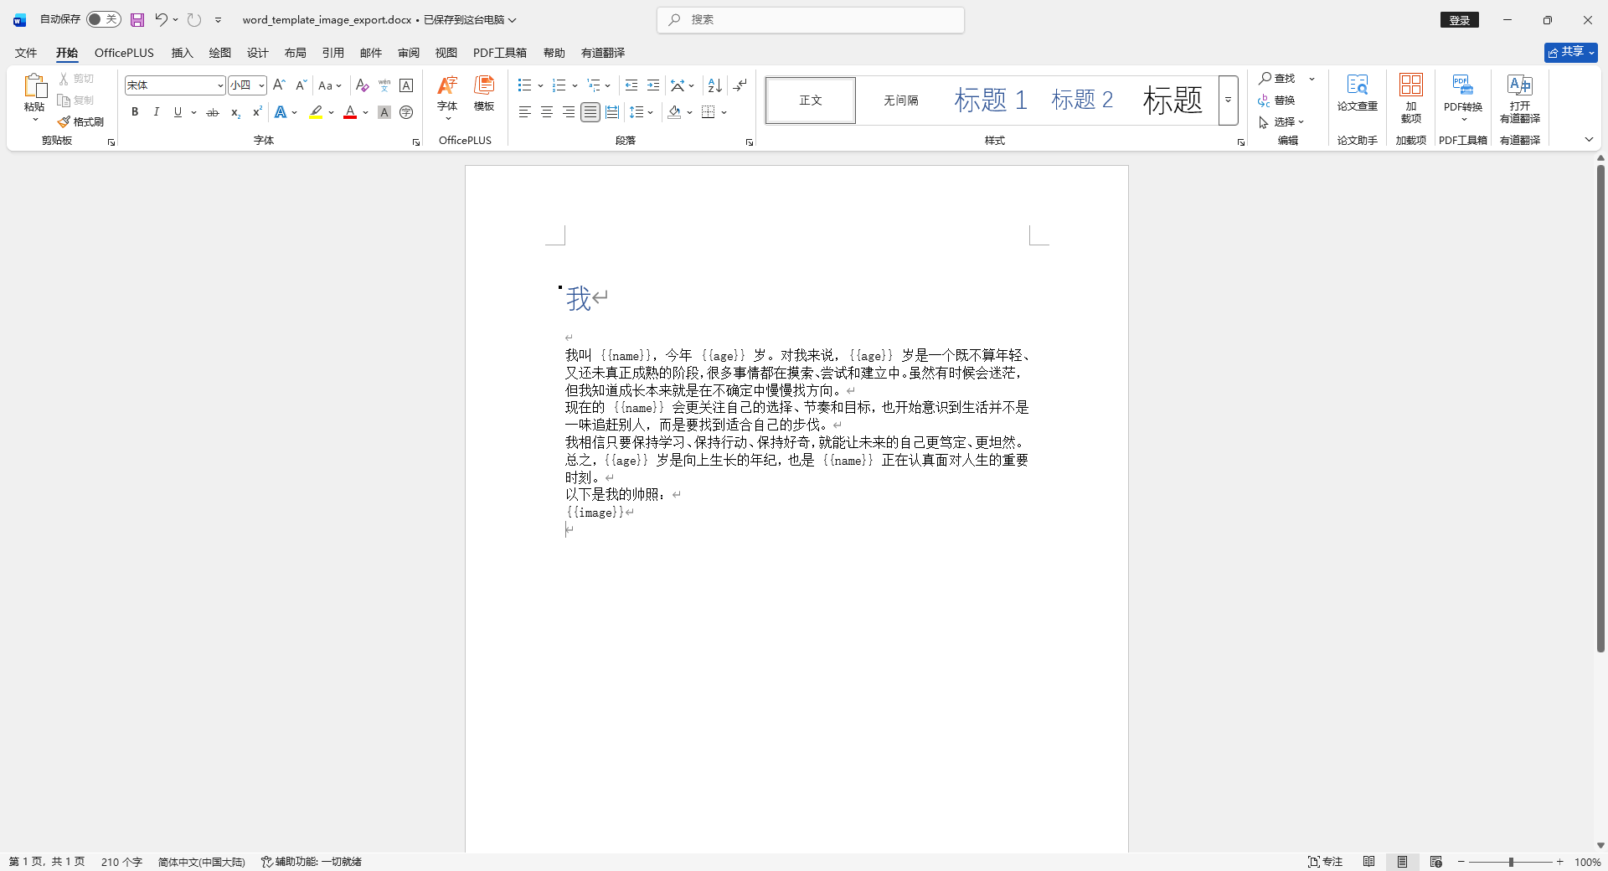Click the Sort icon in paragraph group

tap(714, 85)
